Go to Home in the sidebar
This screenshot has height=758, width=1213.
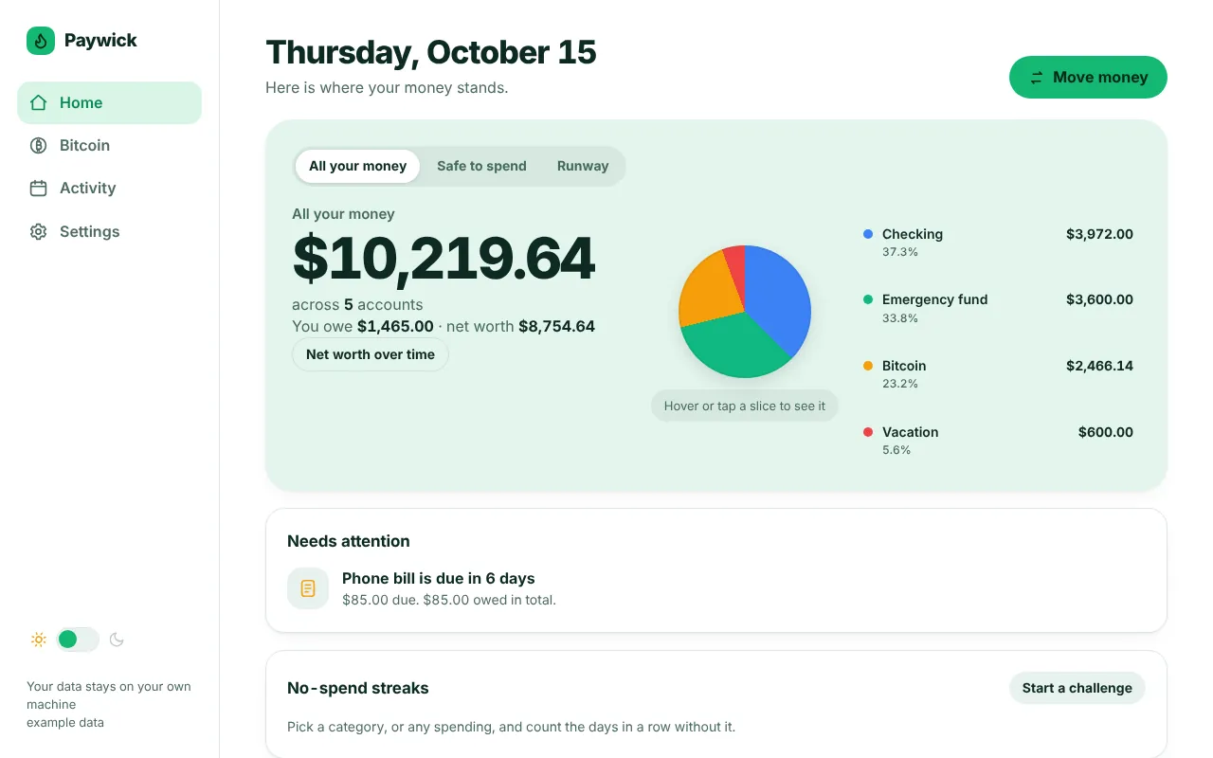point(109,103)
